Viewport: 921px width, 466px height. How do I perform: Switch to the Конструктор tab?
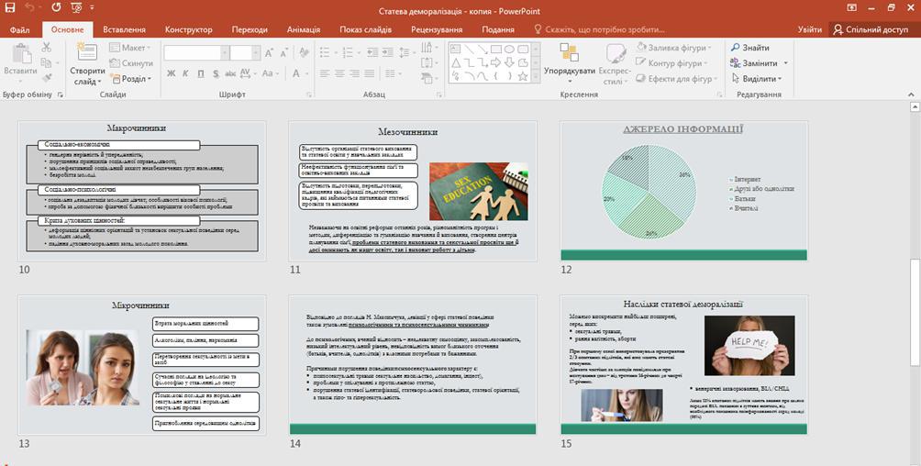(189, 29)
